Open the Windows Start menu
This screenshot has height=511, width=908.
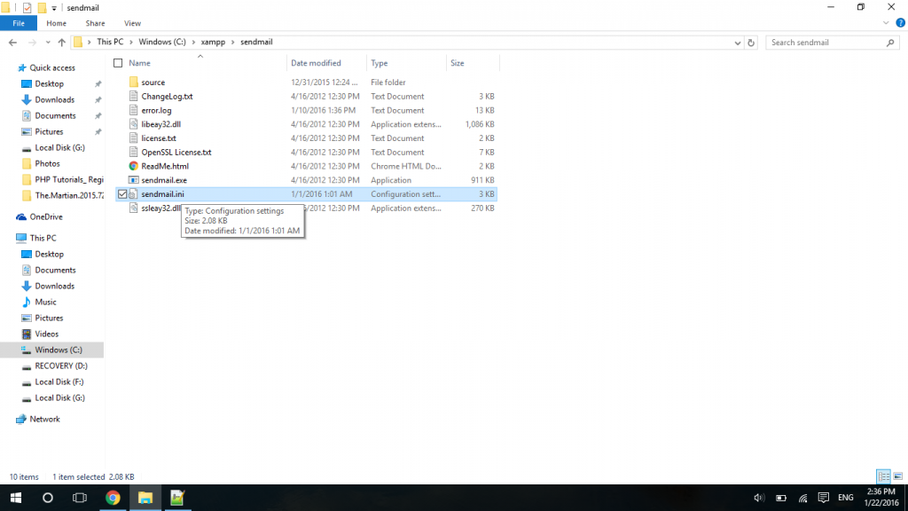point(16,498)
